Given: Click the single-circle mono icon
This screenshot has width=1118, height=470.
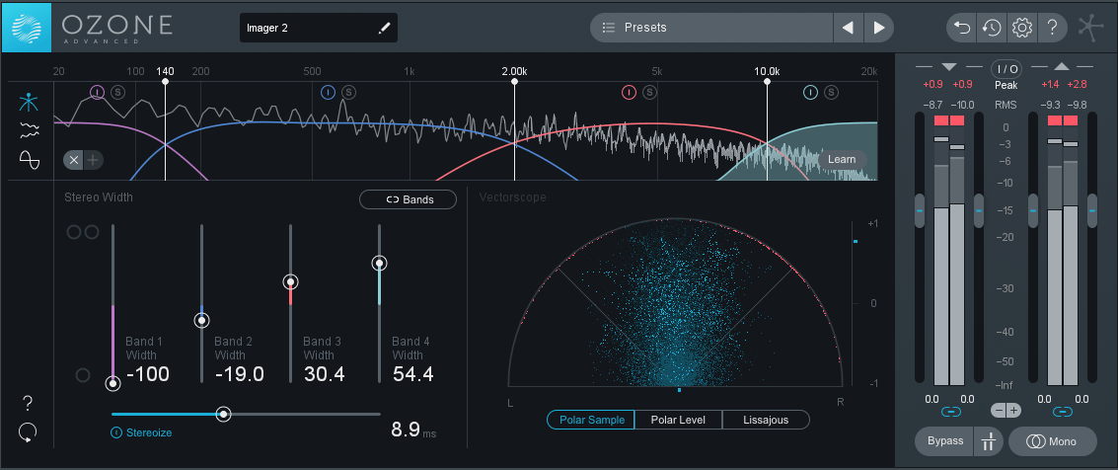Looking at the screenshot, I should [83, 375].
